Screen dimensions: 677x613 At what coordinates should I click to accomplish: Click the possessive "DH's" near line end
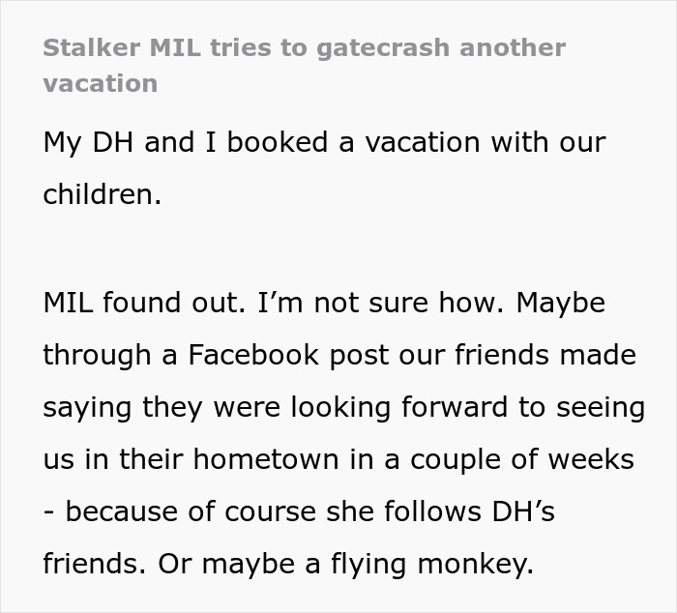pyautogui.click(x=532, y=511)
